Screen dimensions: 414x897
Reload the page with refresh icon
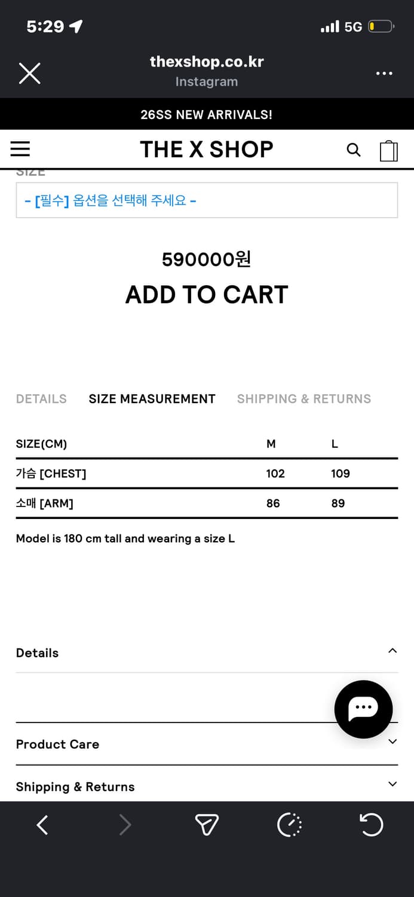click(371, 825)
